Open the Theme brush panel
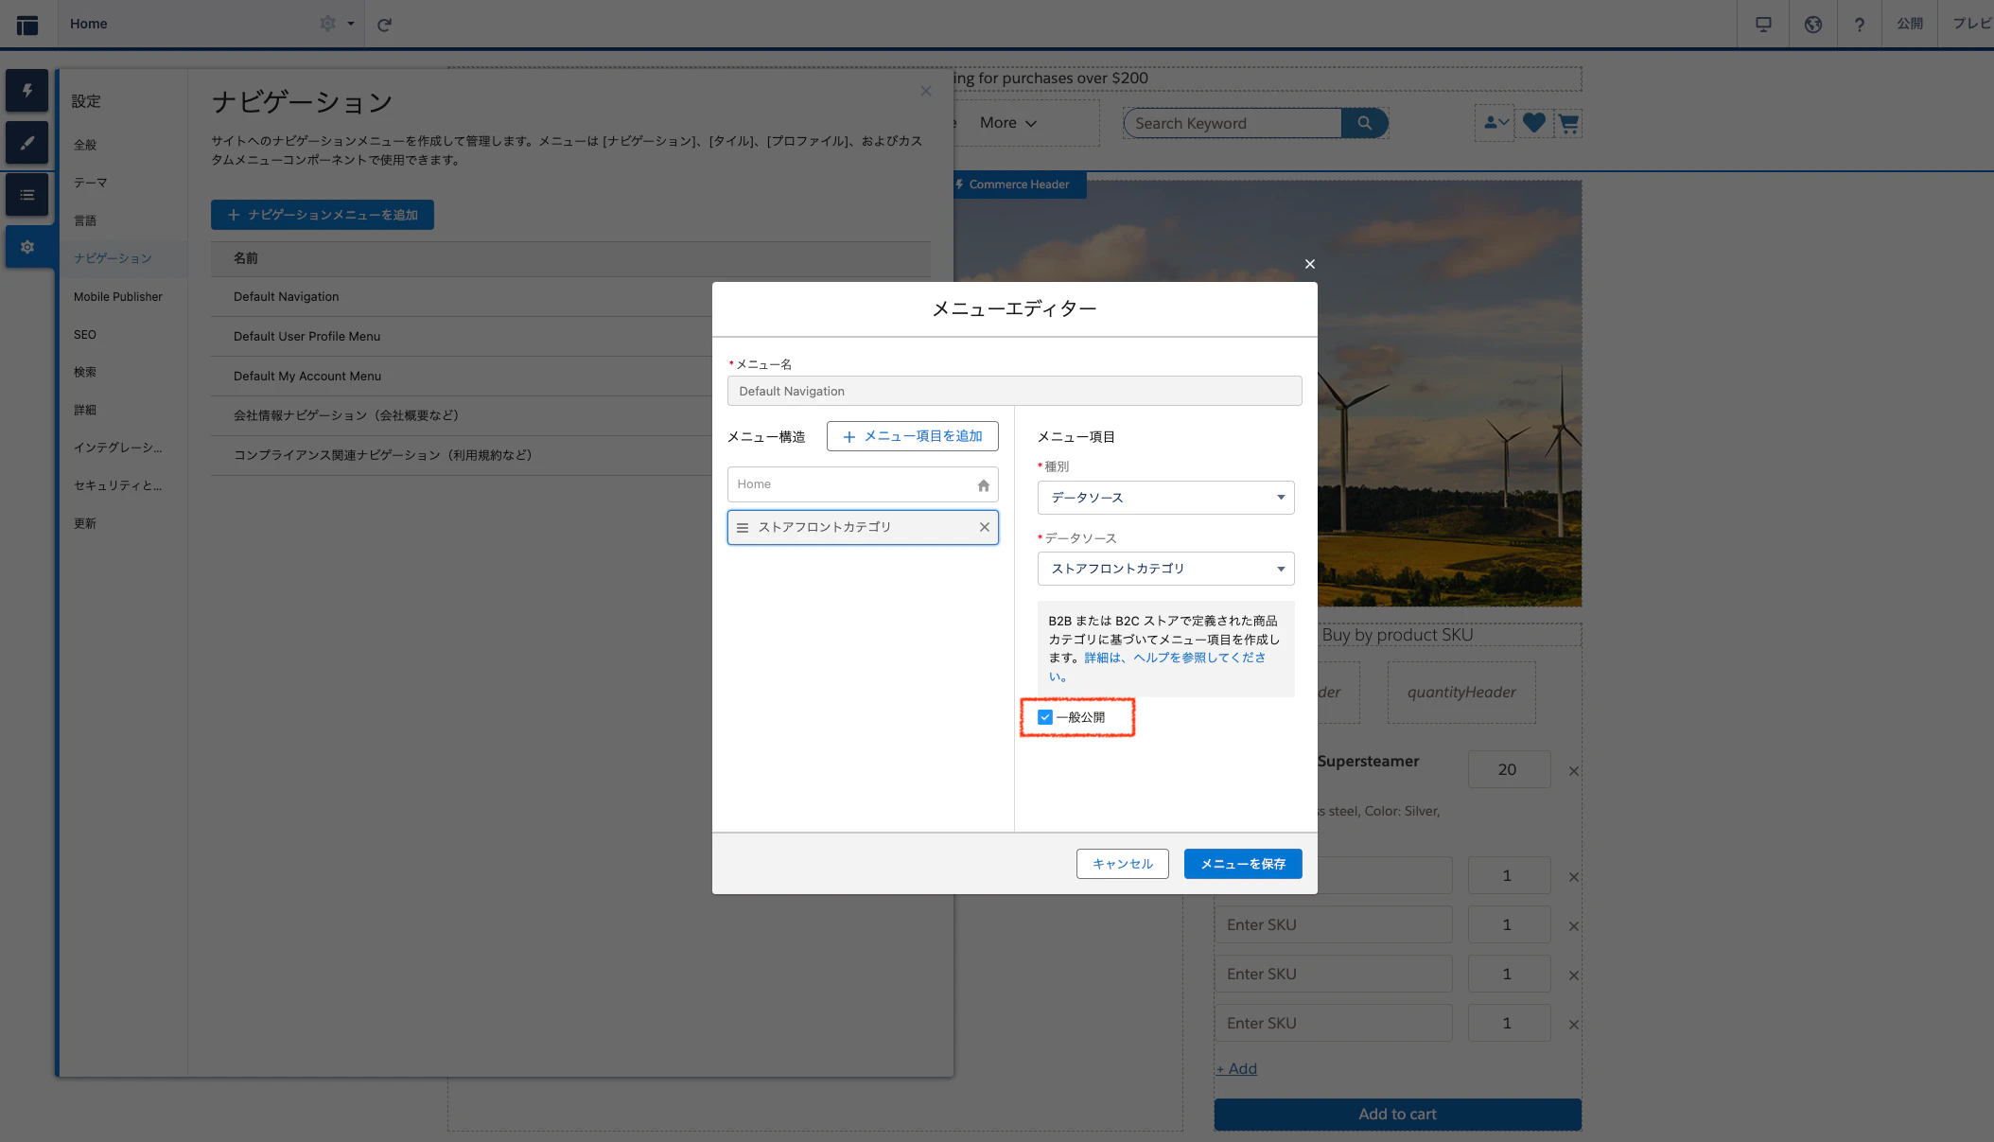1994x1142 pixels. (x=27, y=143)
